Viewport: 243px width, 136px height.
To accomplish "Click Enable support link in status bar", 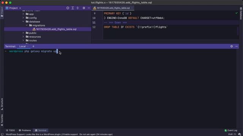I will 71,134.
